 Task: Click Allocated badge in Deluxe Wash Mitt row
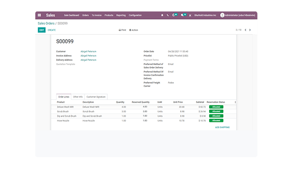pos(216,107)
